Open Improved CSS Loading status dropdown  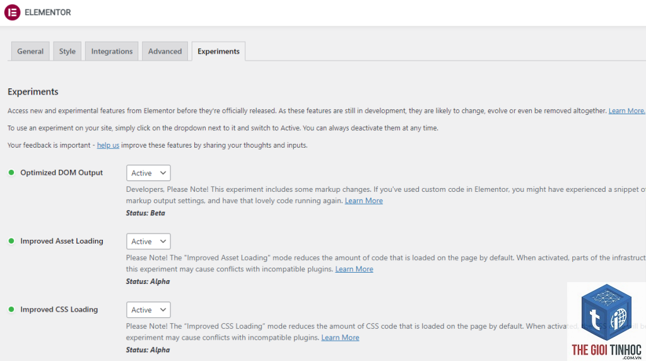pos(148,310)
